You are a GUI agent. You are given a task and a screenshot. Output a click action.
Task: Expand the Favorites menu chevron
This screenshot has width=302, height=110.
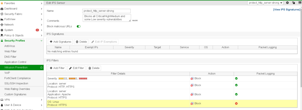tap(42, 3)
